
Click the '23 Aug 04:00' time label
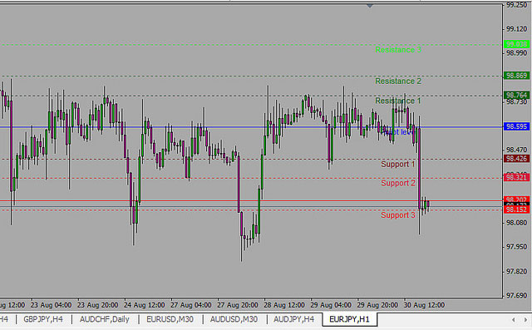click(x=52, y=305)
